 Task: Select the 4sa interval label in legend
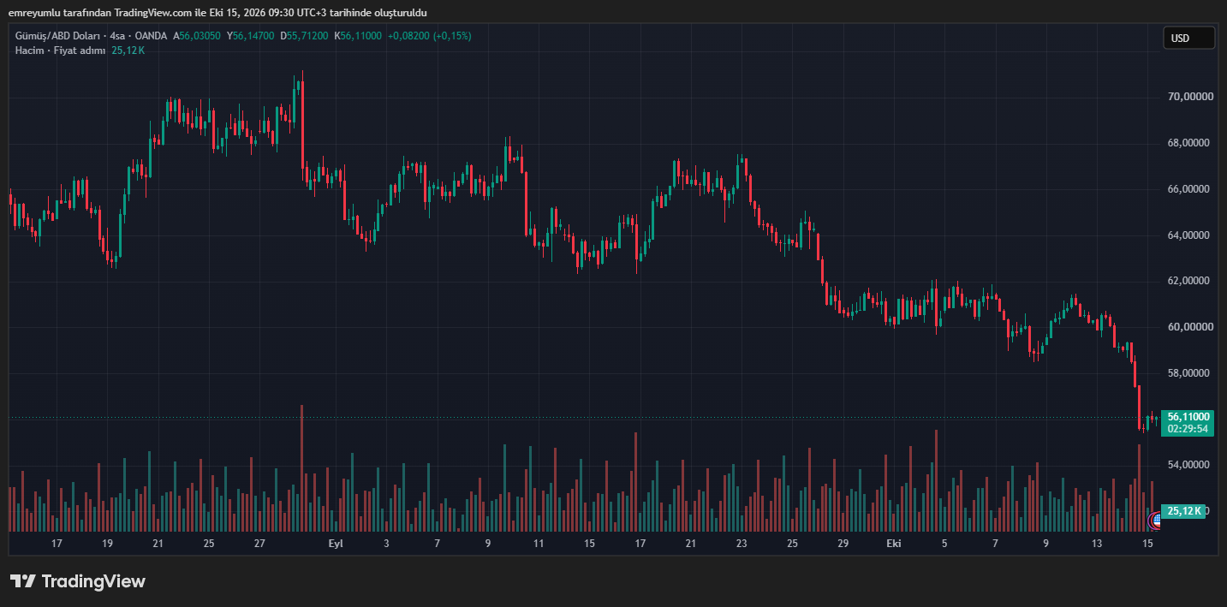coord(118,36)
